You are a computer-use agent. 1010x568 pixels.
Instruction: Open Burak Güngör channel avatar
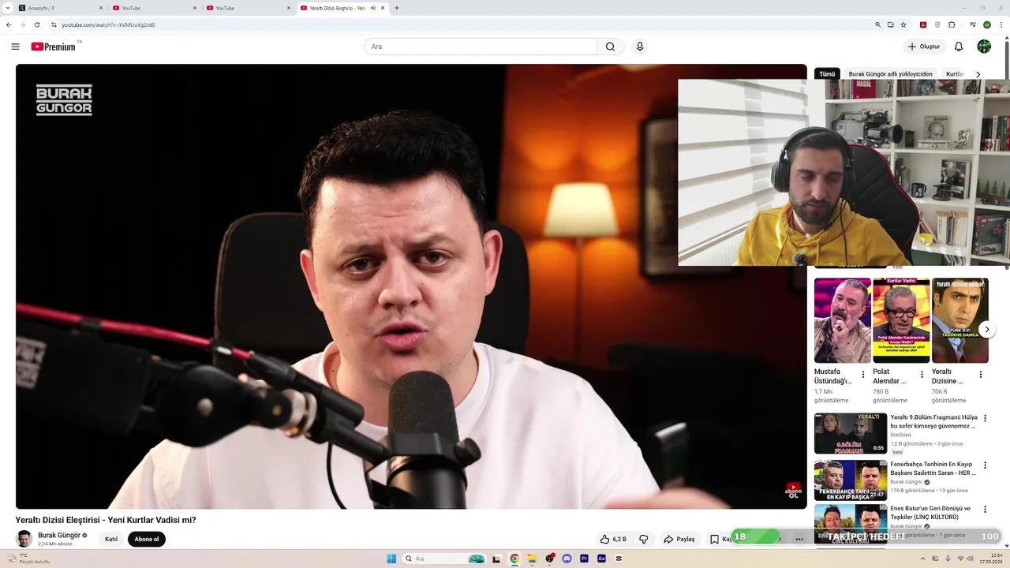pyautogui.click(x=24, y=539)
